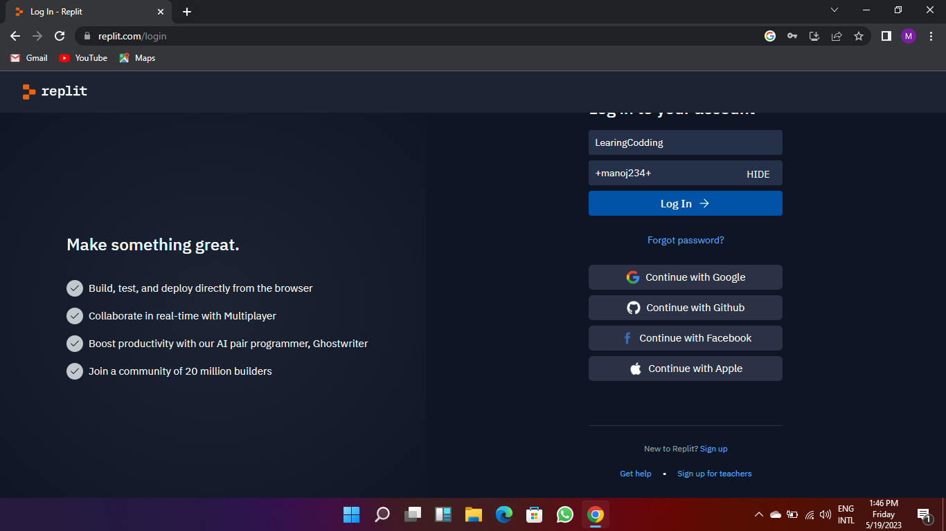Show hidden system tray icons
Screen dimensions: 946x531
point(759,514)
